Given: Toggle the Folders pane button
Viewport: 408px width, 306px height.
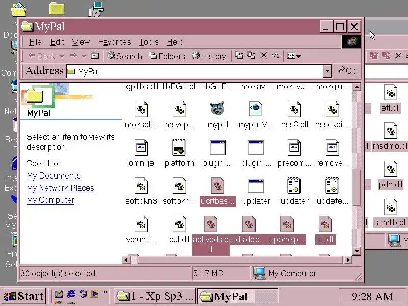Looking at the screenshot, I should [167, 56].
